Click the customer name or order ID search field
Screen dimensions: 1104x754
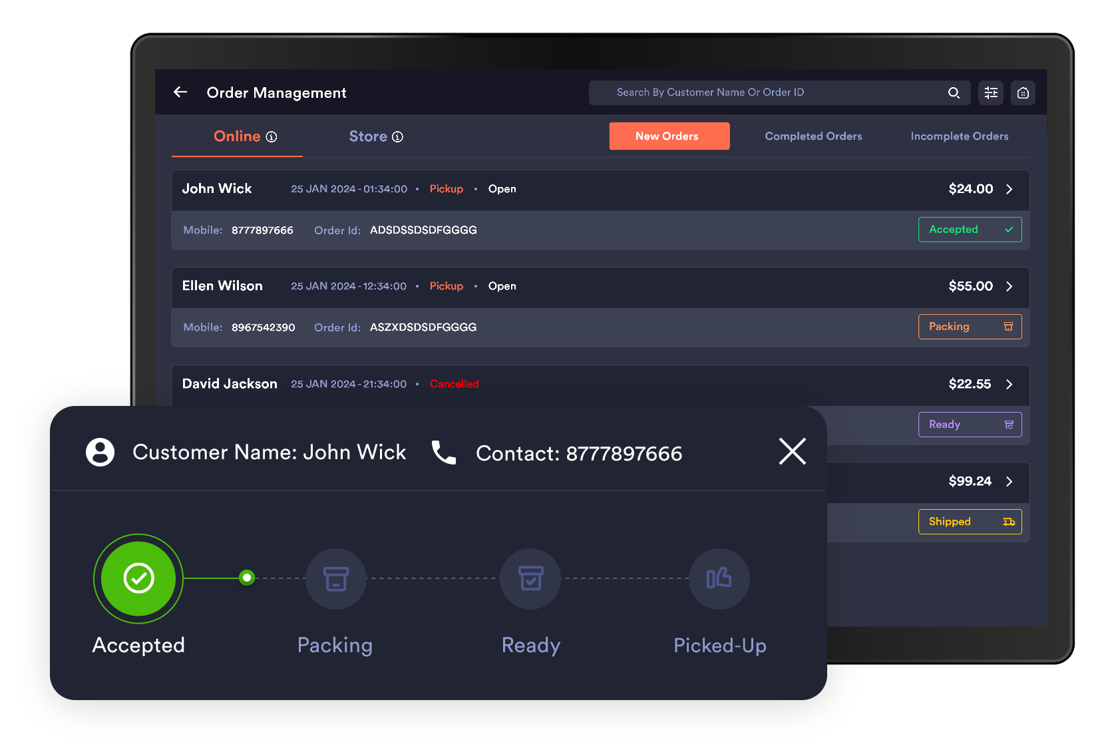coord(765,93)
